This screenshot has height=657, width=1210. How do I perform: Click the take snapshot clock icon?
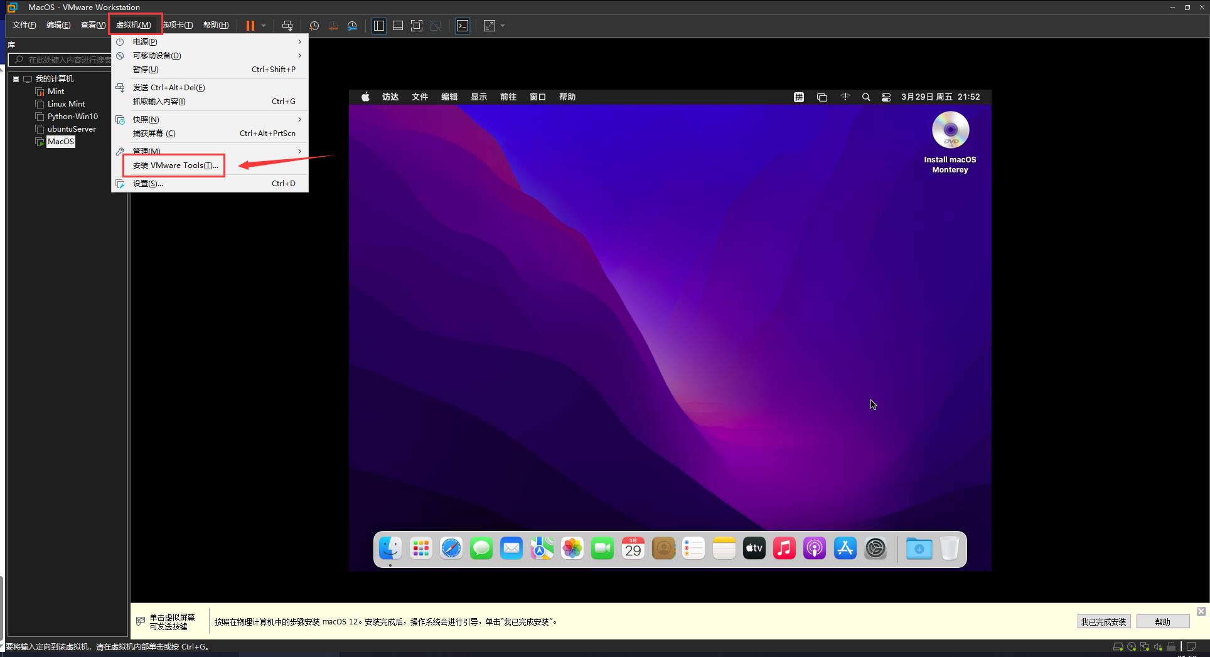(314, 26)
